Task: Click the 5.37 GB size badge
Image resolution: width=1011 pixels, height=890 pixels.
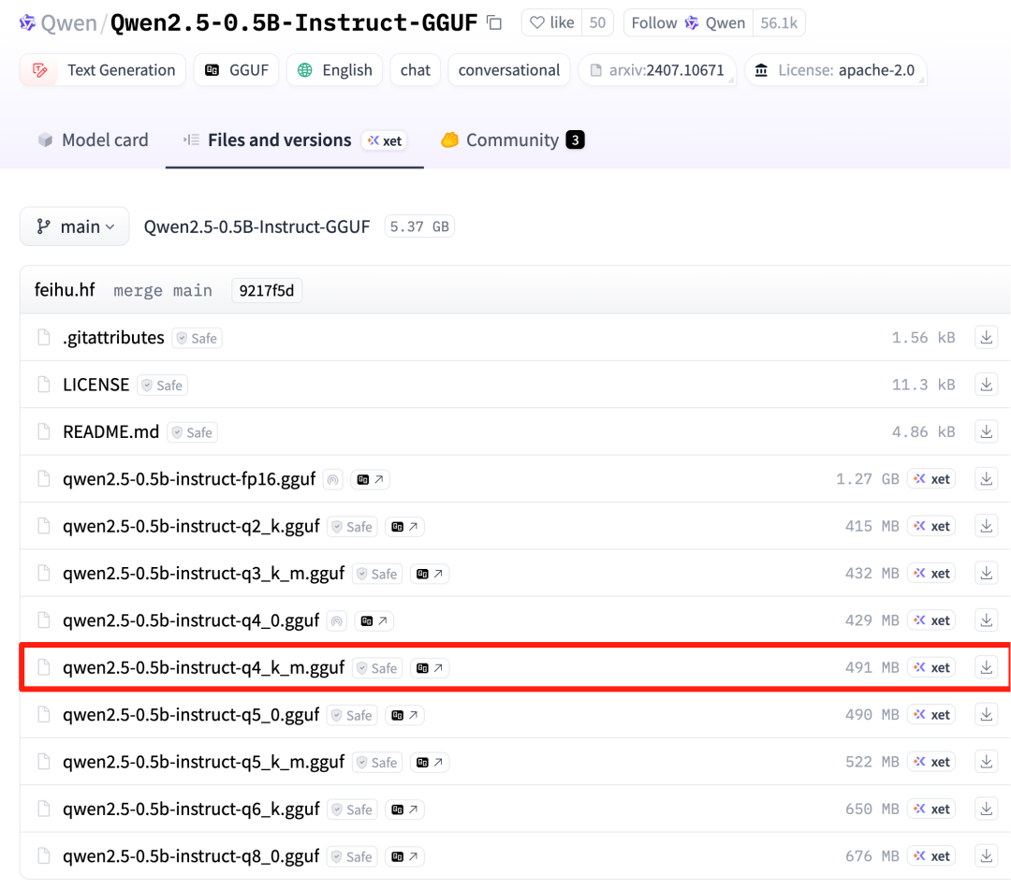Action: (418, 226)
